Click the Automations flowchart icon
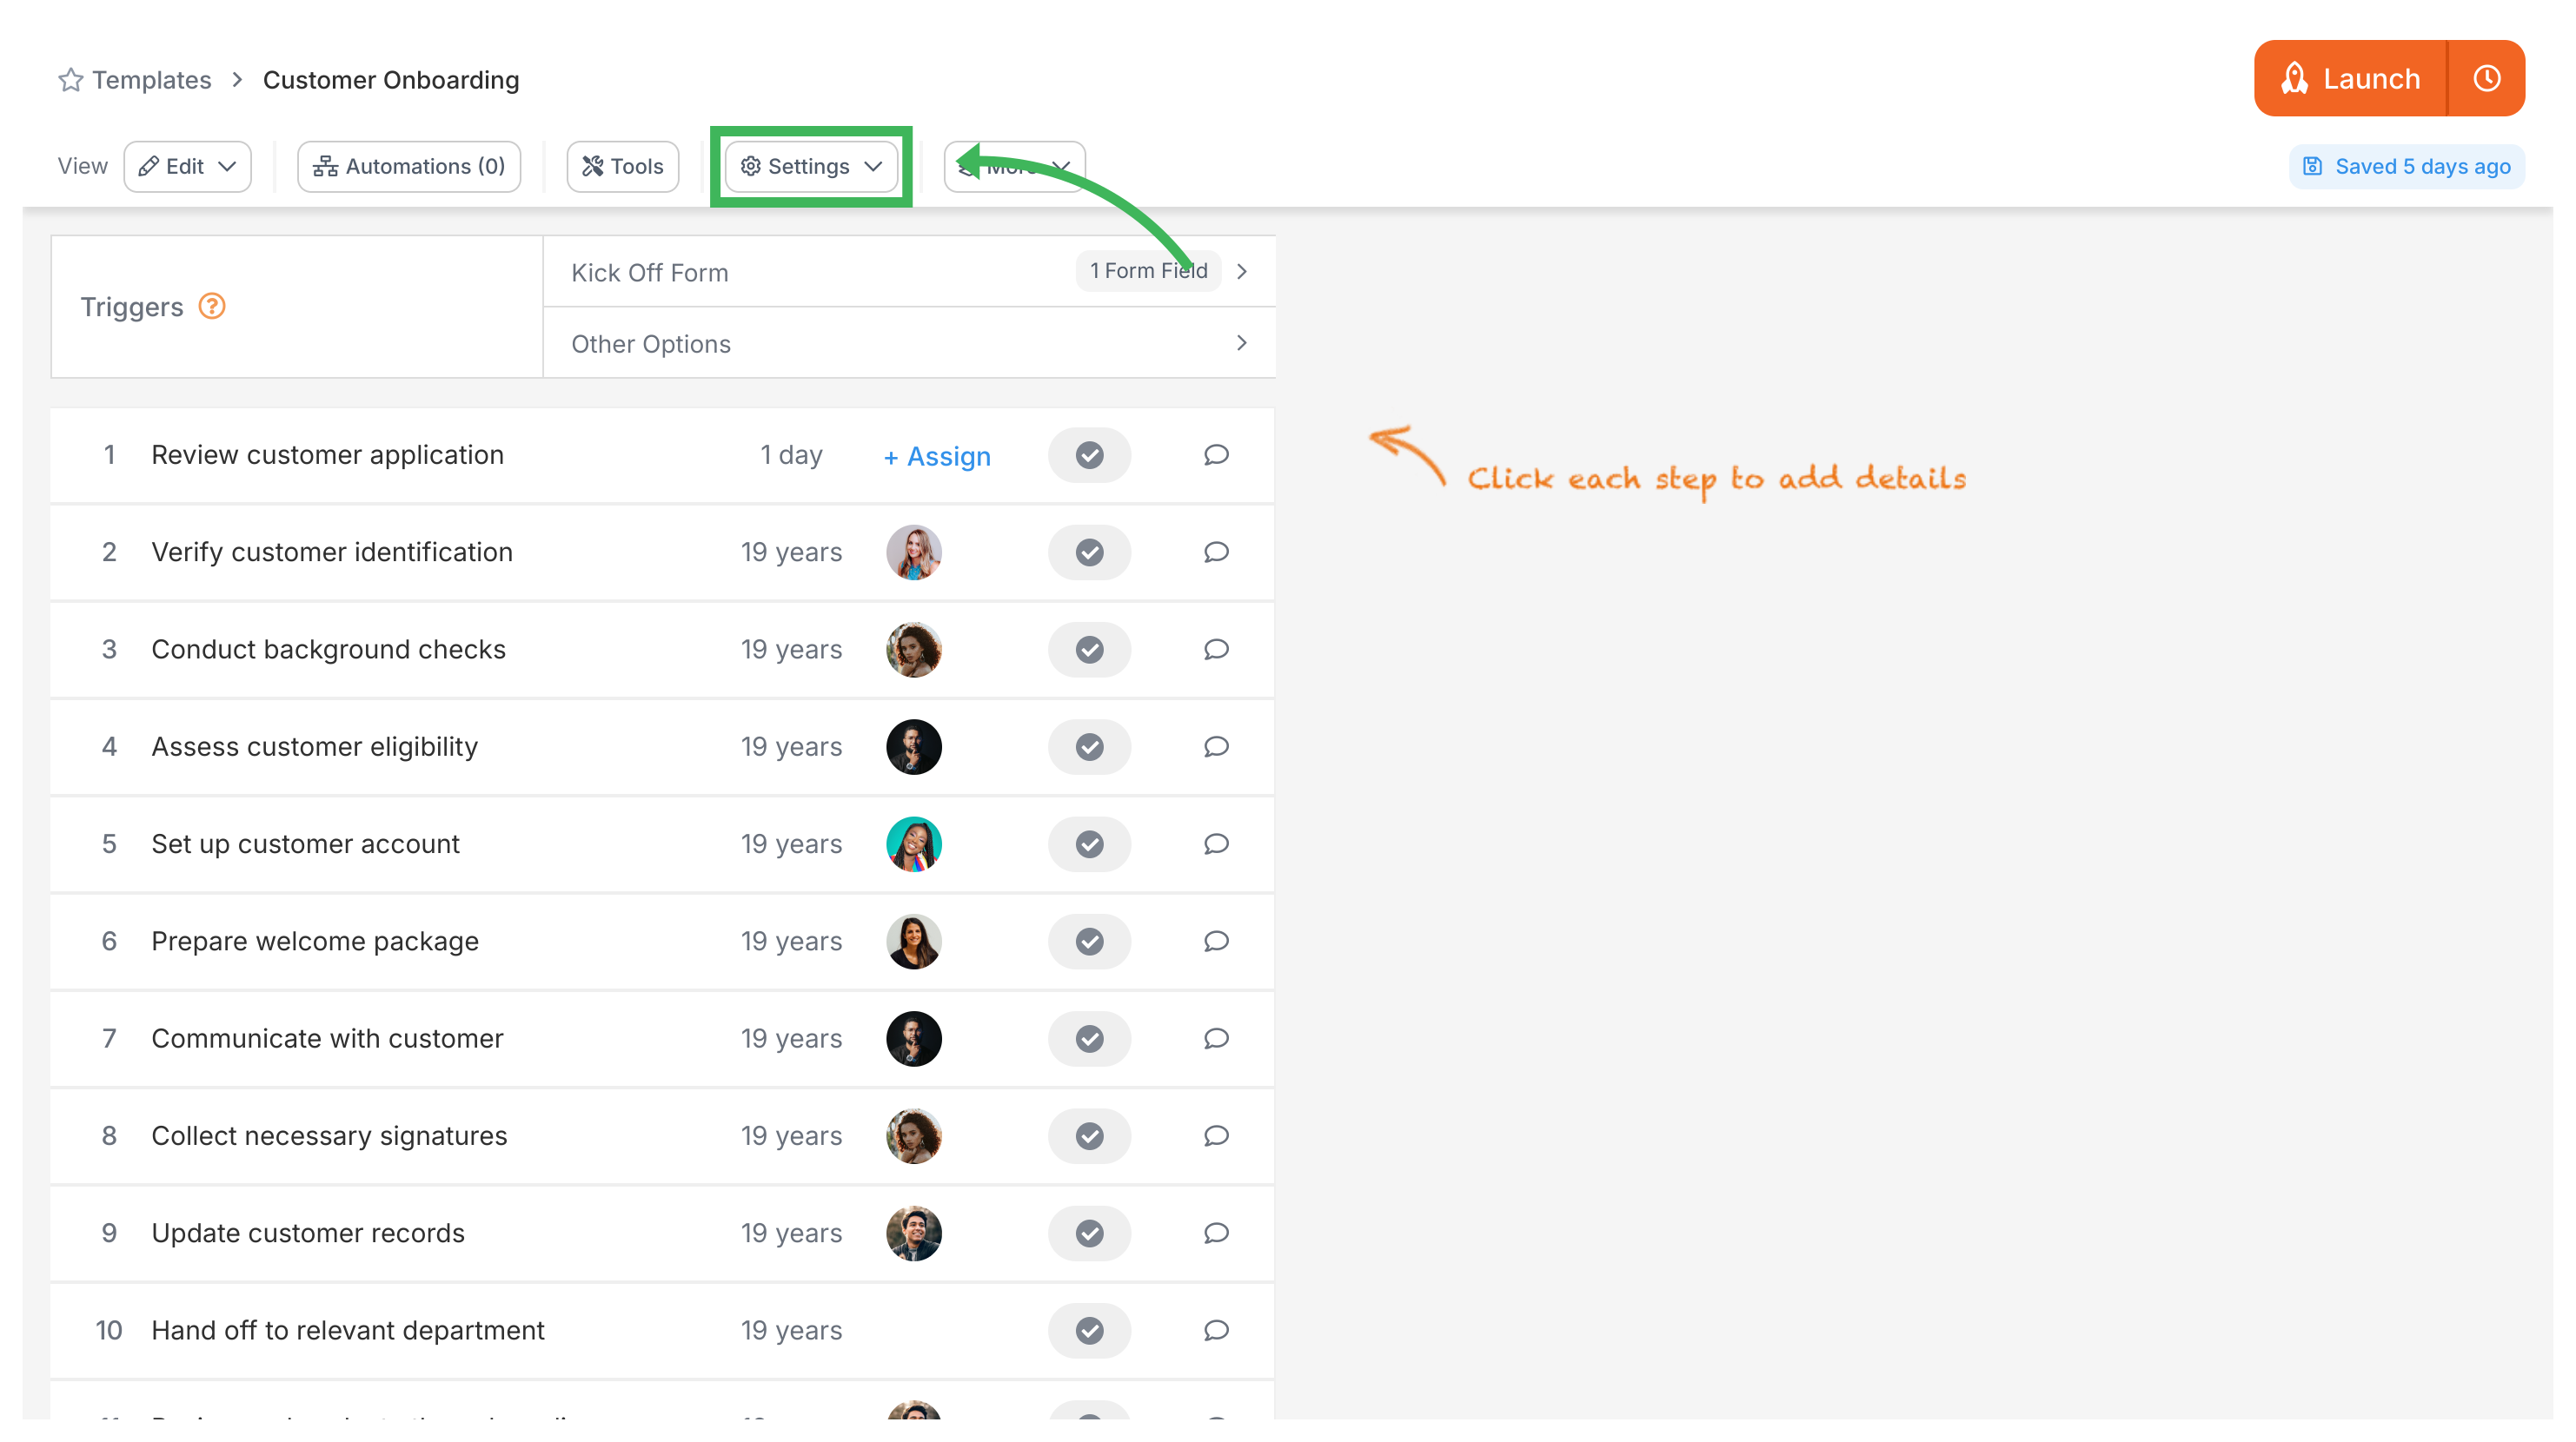Image resolution: width=2576 pixels, height=1442 pixels. pyautogui.click(x=325, y=166)
